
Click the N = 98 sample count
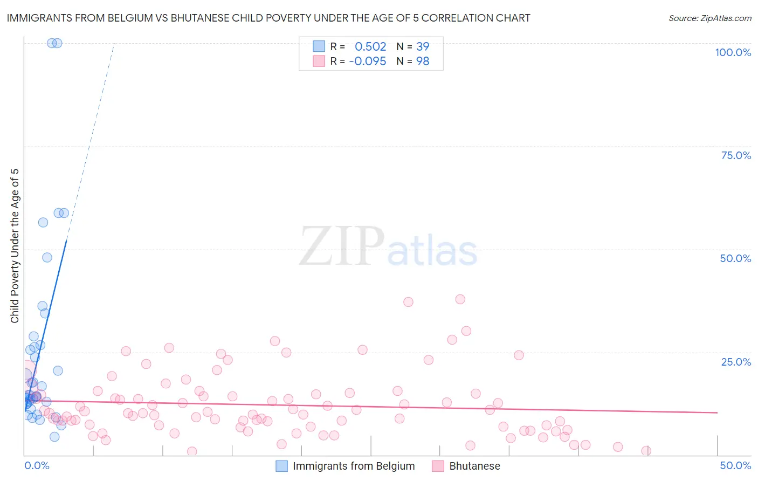pyautogui.click(x=413, y=61)
